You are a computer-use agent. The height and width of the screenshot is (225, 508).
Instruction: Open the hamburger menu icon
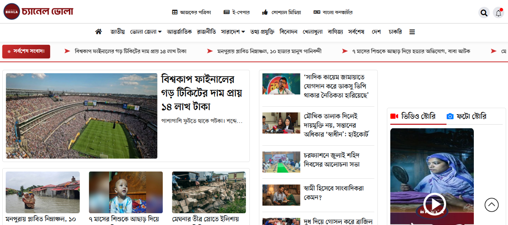click(412, 32)
